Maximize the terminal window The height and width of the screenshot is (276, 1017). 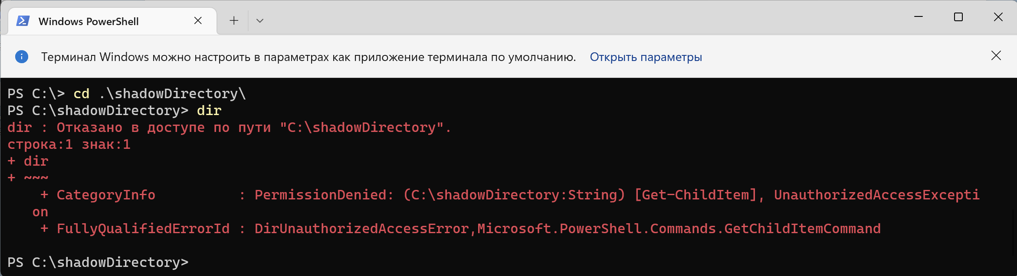(958, 17)
